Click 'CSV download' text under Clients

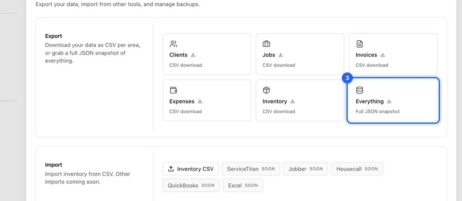tap(186, 65)
